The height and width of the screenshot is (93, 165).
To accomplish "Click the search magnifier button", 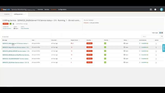I will click(162, 36).
